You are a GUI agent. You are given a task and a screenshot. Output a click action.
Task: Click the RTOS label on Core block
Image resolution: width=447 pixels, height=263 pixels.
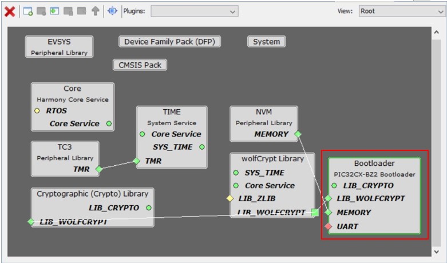[56, 111]
